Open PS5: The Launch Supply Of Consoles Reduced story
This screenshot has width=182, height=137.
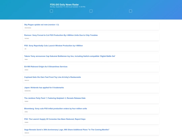tap(55, 119)
